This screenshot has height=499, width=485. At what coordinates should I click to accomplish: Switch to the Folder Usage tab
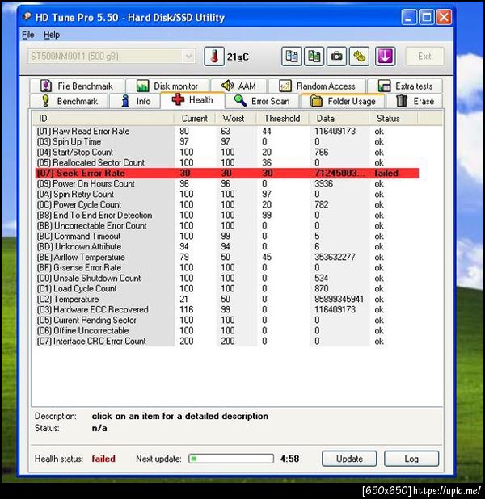343,101
